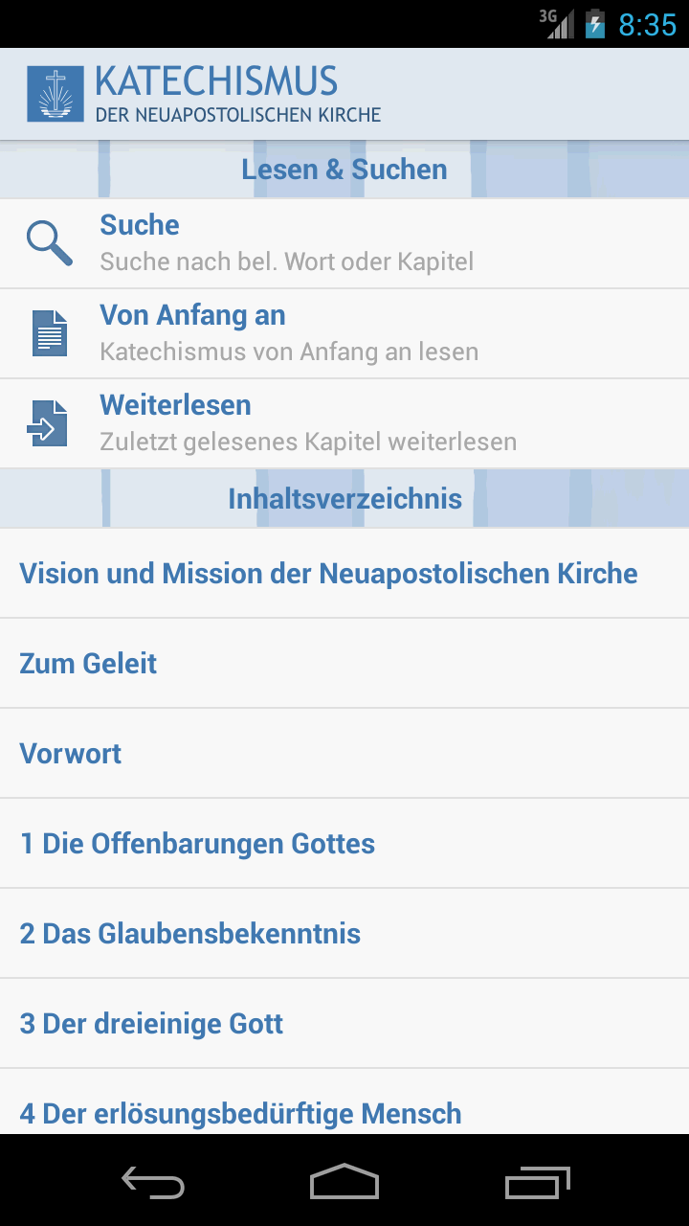Tap the magnifying glass search icon
689x1226 pixels.
(49, 243)
